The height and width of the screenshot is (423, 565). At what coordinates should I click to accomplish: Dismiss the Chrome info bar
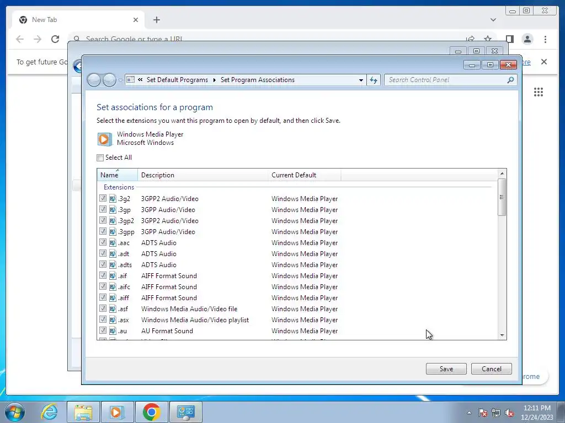(x=543, y=62)
